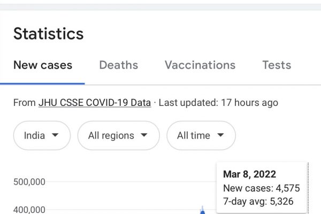Click the caret icon next to All time
The width and height of the screenshot is (321, 214).
220,135
